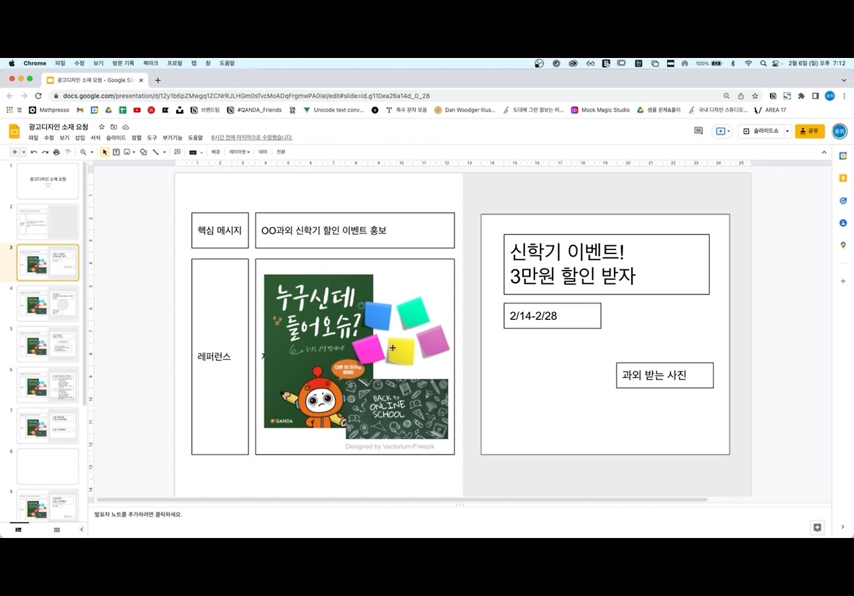Open the shape insertion tool
Screen dimensions: 854x596
coord(142,151)
